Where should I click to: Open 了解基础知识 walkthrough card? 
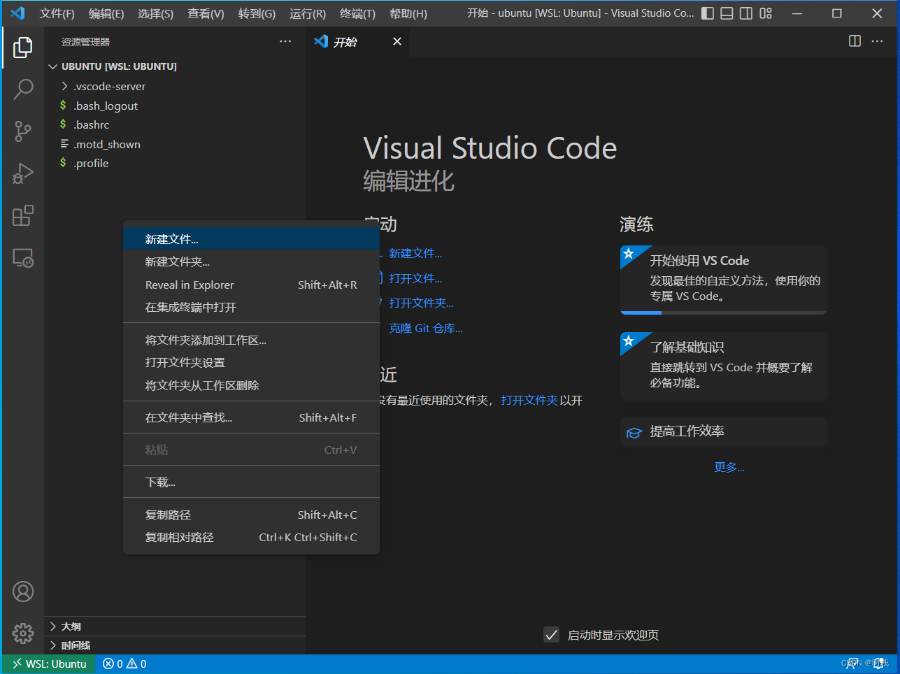click(724, 366)
